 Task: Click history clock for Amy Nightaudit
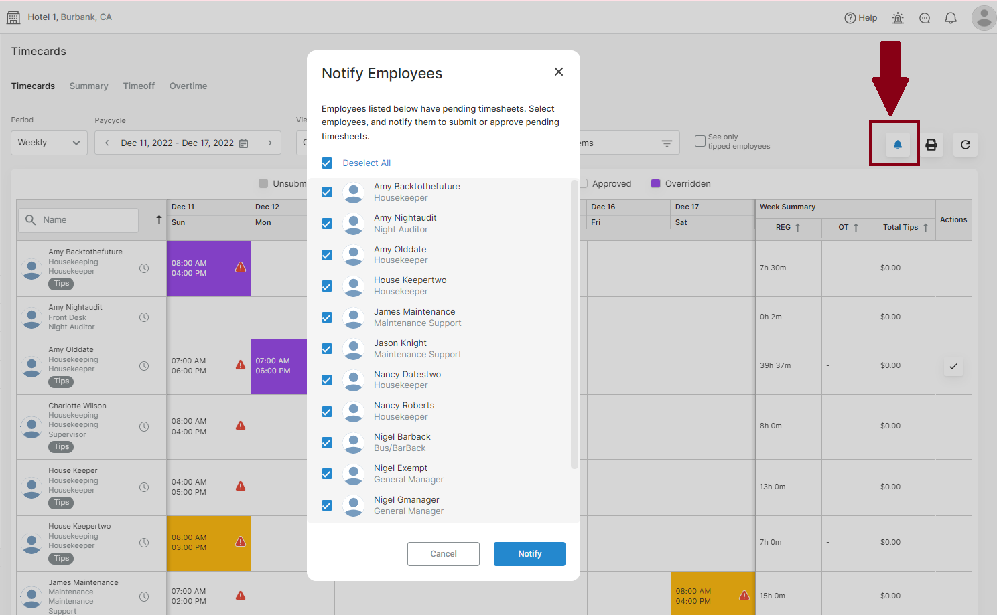pyautogui.click(x=144, y=317)
